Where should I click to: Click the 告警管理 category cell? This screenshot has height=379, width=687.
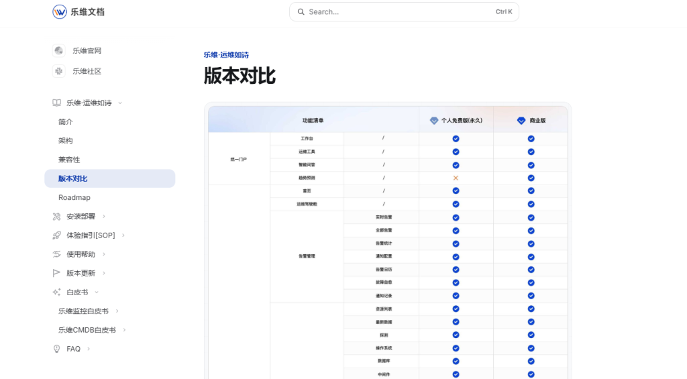(307, 256)
